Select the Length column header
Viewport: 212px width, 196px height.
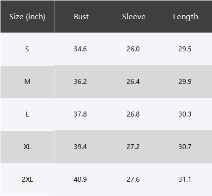(x=185, y=17)
